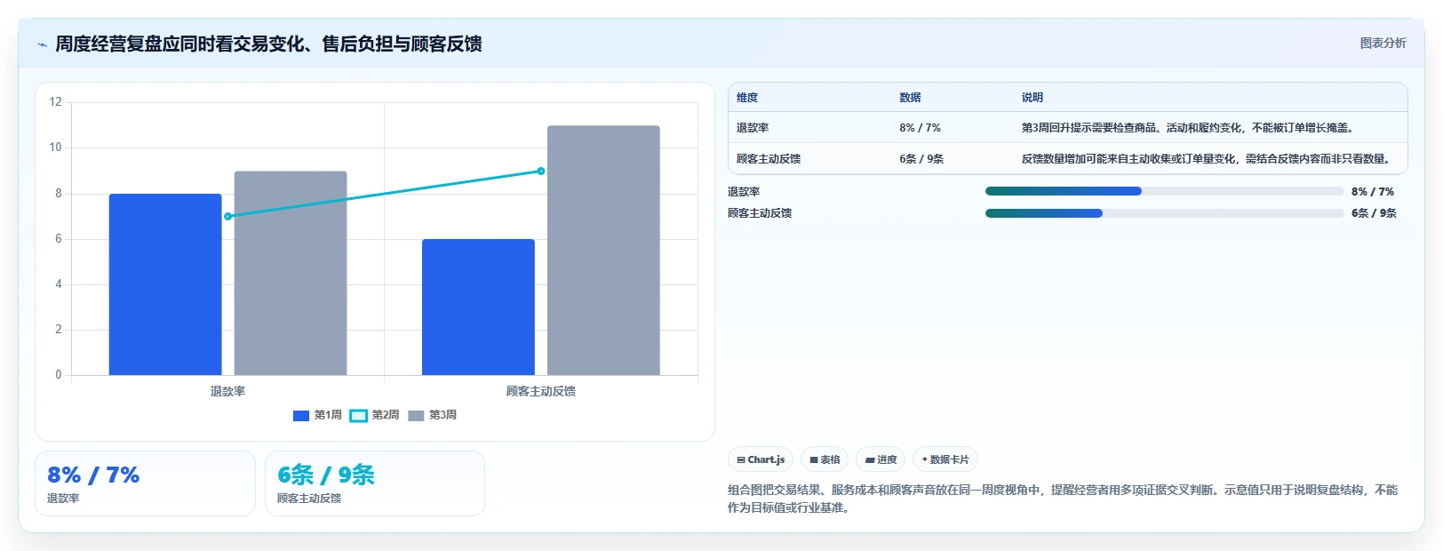The image size is (1443, 551).
Task: Click the description starting 第3周回升提示
Action: tap(1187, 128)
